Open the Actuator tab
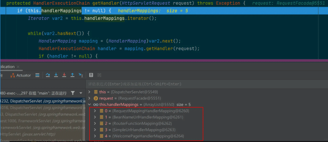Image resolution: width=328 pixels, height=142 pixels. (20, 75)
